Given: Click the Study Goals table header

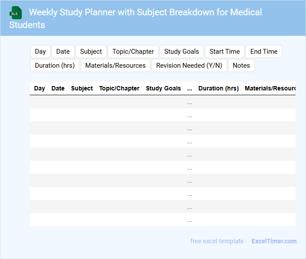Looking at the screenshot, I should tap(163, 88).
